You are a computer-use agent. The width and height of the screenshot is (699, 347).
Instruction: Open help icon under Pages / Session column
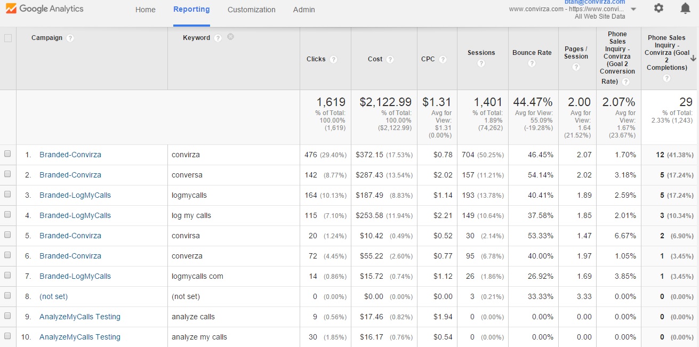click(x=576, y=67)
